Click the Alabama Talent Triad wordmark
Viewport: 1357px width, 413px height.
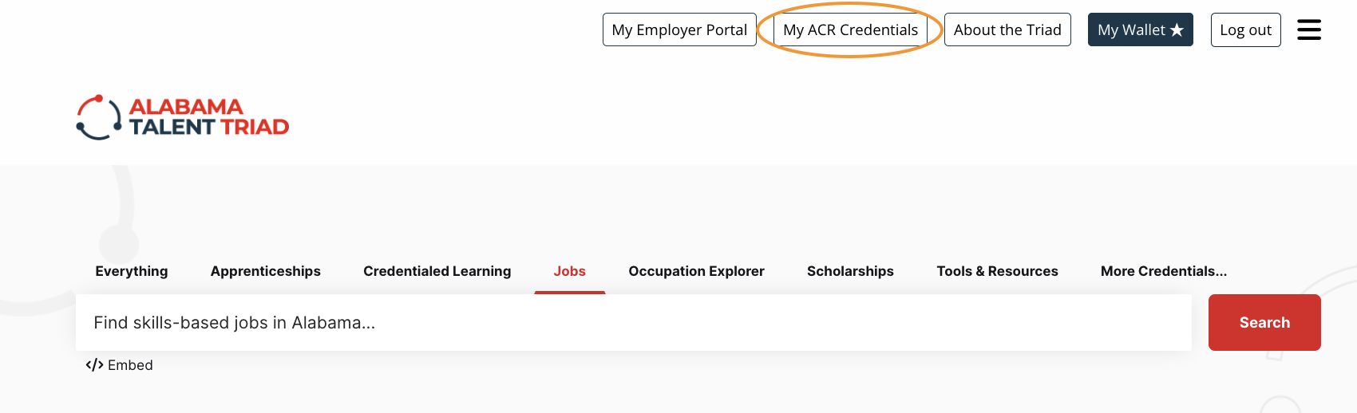[x=208, y=117]
